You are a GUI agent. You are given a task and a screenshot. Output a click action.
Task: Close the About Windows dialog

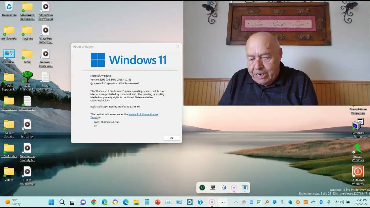[178, 47]
